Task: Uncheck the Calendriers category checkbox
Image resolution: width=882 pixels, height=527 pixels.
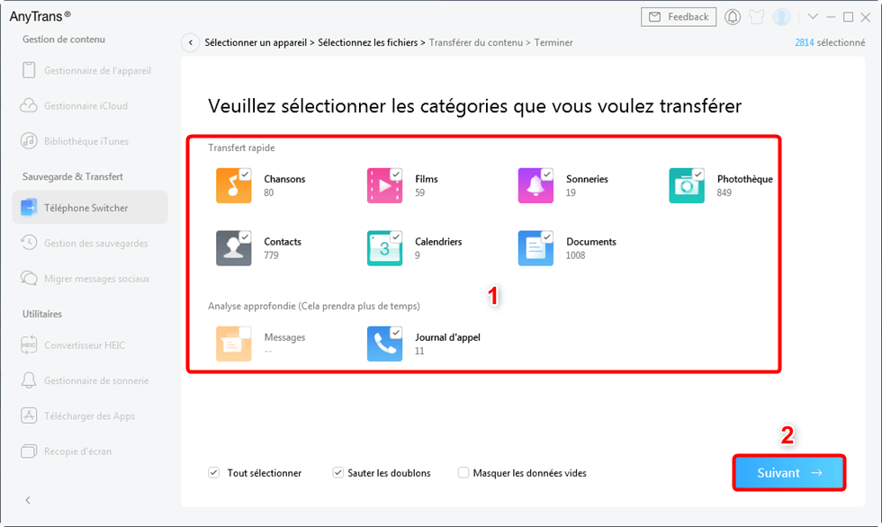Action: point(396,237)
